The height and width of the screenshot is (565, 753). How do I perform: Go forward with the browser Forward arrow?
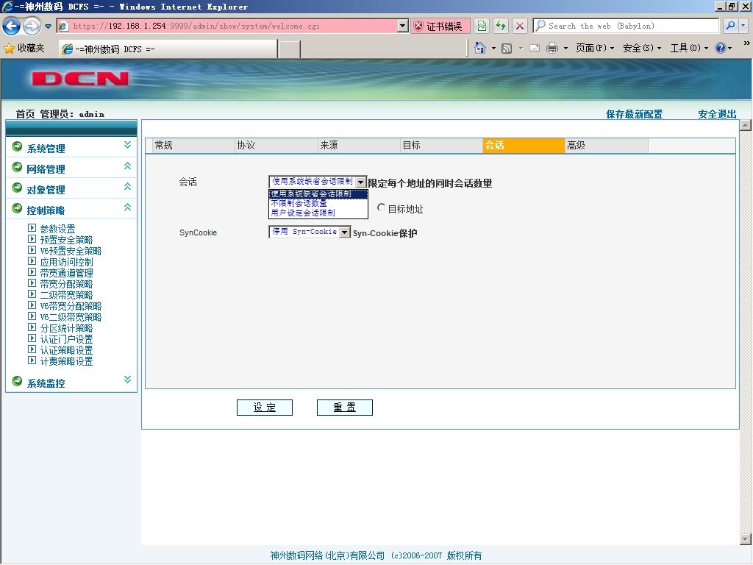(32, 26)
